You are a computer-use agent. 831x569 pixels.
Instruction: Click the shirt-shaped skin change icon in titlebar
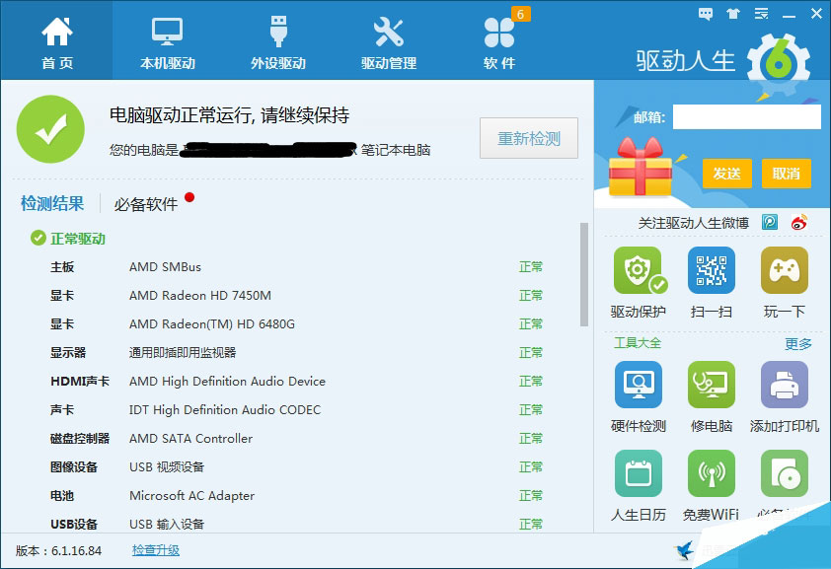tap(731, 14)
